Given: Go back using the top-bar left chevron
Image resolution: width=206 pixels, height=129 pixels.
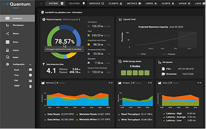Looking at the screenshot, I should tap(41, 3).
